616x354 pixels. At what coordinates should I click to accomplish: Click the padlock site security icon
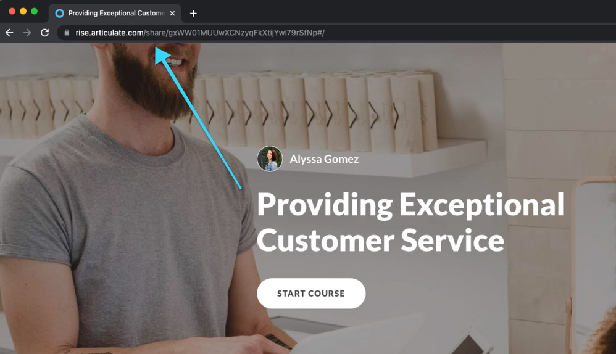67,33
